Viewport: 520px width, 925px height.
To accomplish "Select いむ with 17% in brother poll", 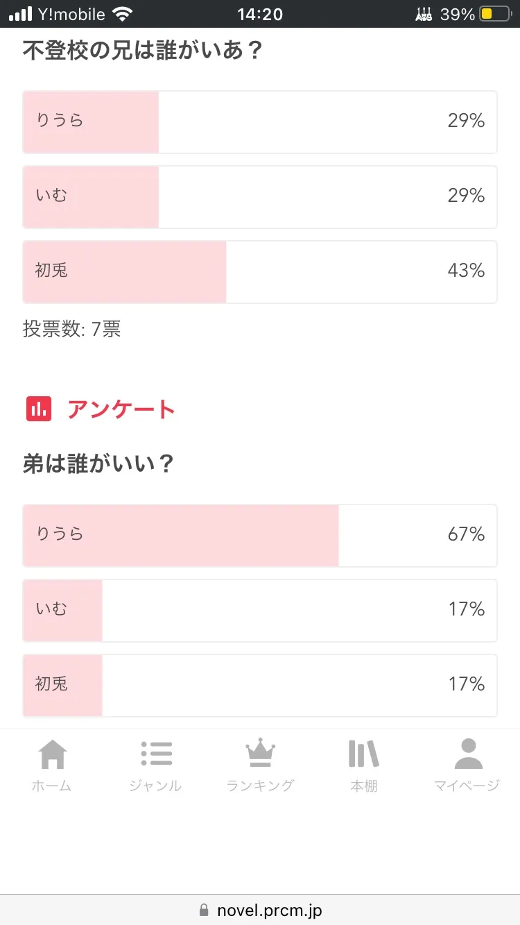I will click(259, 610).
